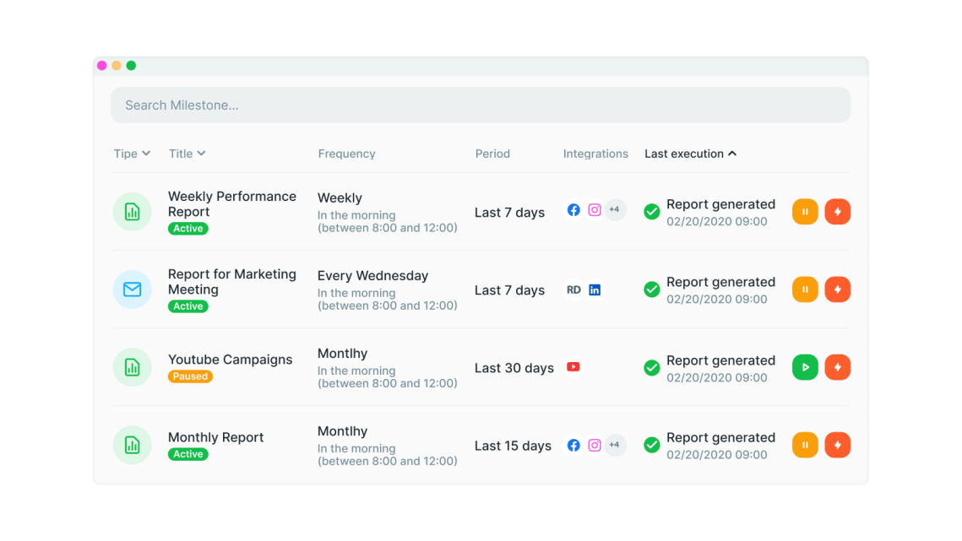
Task: Expand the Title sorting options
Action: pyautogui.click(x=187, y=154)
